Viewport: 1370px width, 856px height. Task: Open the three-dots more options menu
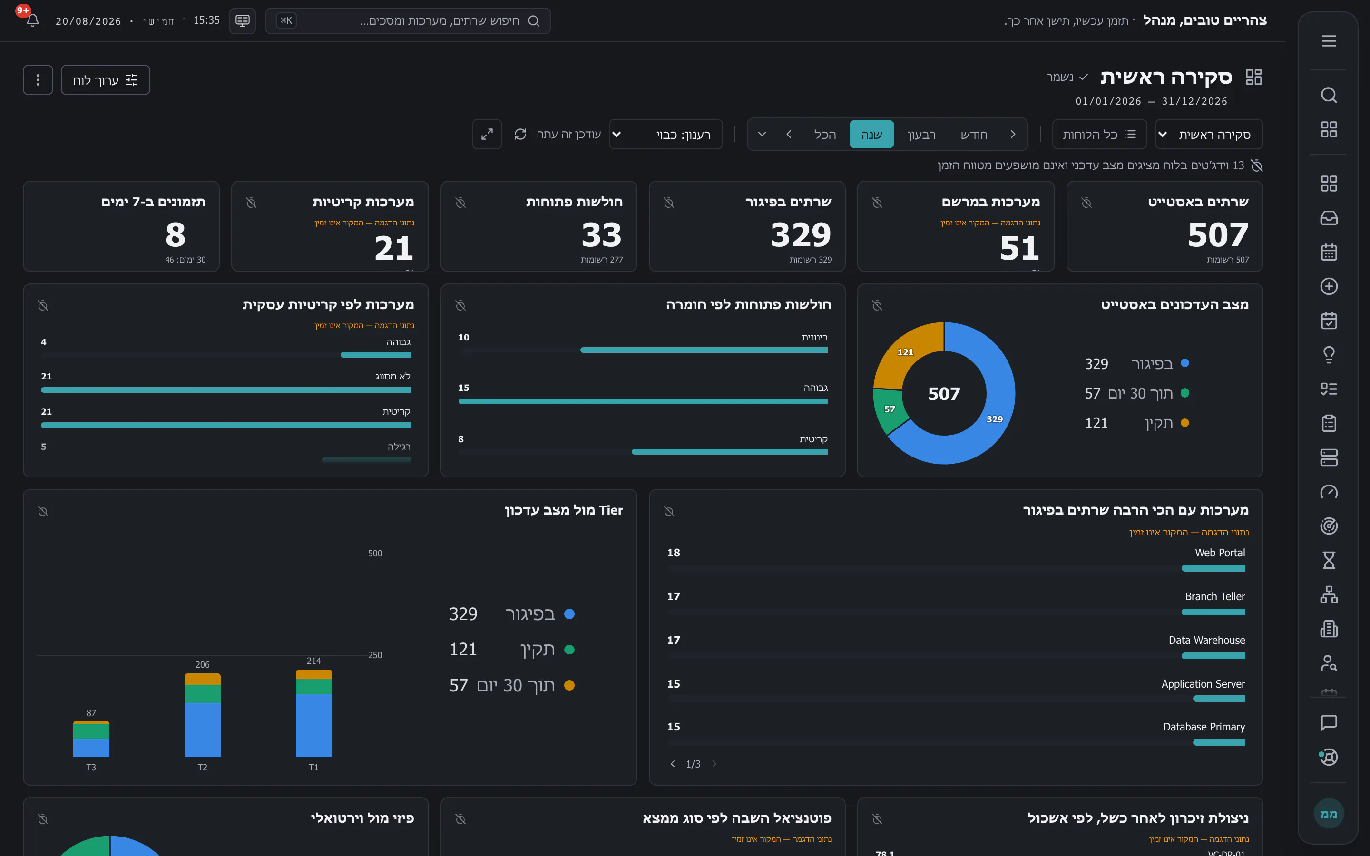38,80
